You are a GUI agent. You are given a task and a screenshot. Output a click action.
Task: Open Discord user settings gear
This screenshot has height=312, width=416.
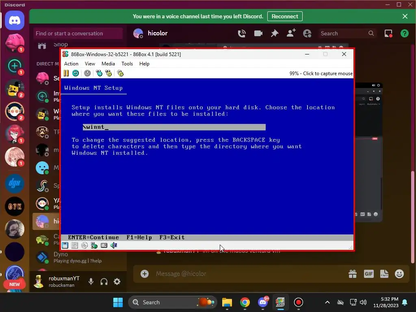pos(117,282)
